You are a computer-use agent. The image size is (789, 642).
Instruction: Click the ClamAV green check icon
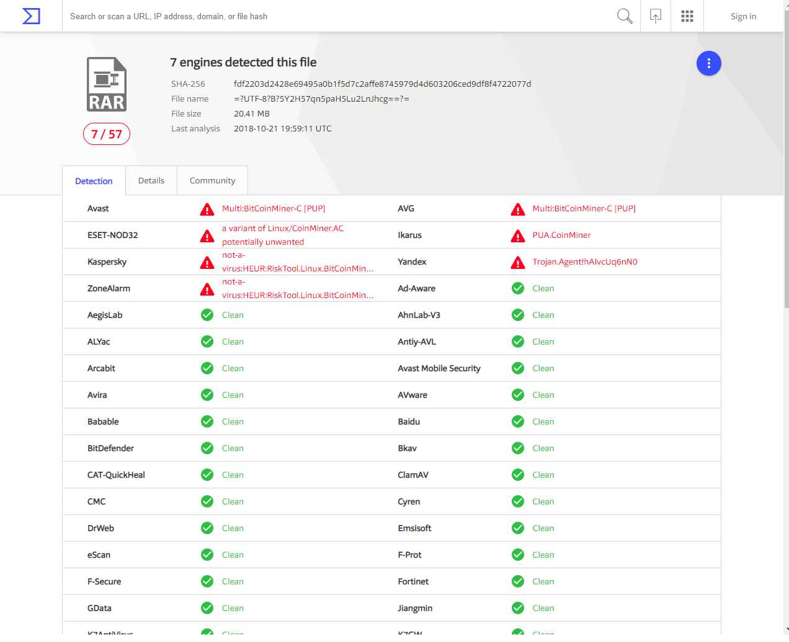518,475
